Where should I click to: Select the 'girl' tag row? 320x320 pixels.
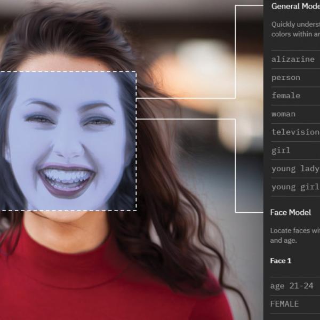295,150
